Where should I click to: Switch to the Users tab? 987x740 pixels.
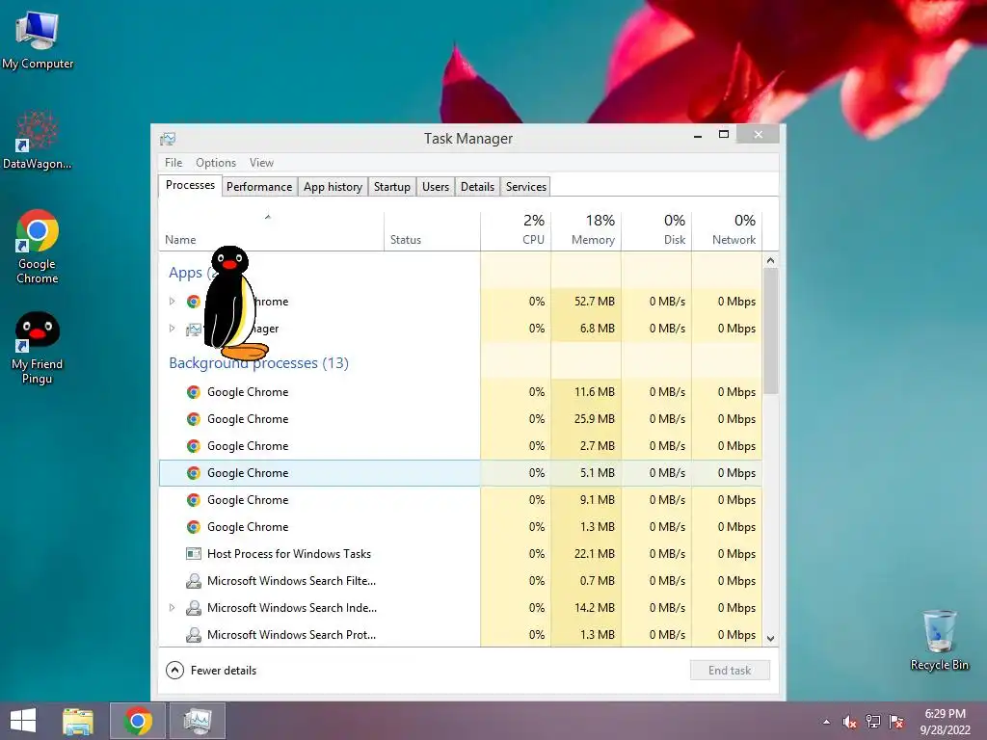[436, 187]
